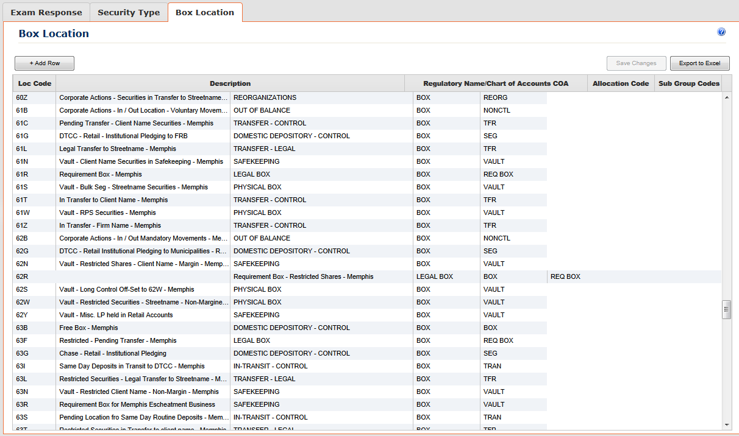Image resolution: width=739 pixels, height=436 pixels.
Task: Open the blue help icon
Action: pos(721,32)
